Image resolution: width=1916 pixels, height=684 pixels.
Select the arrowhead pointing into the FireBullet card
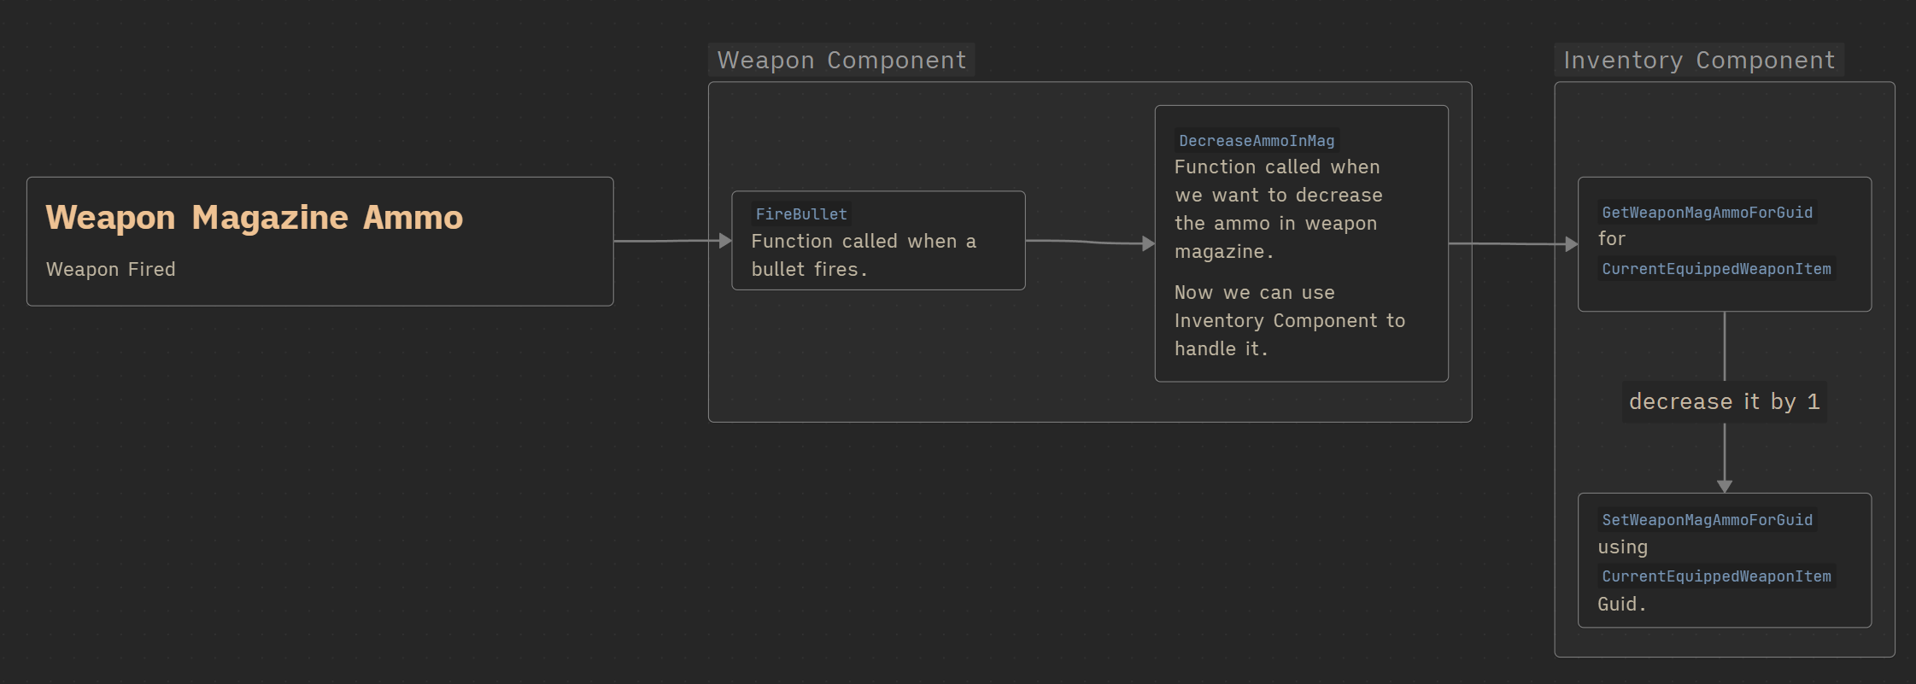(725, 241)
